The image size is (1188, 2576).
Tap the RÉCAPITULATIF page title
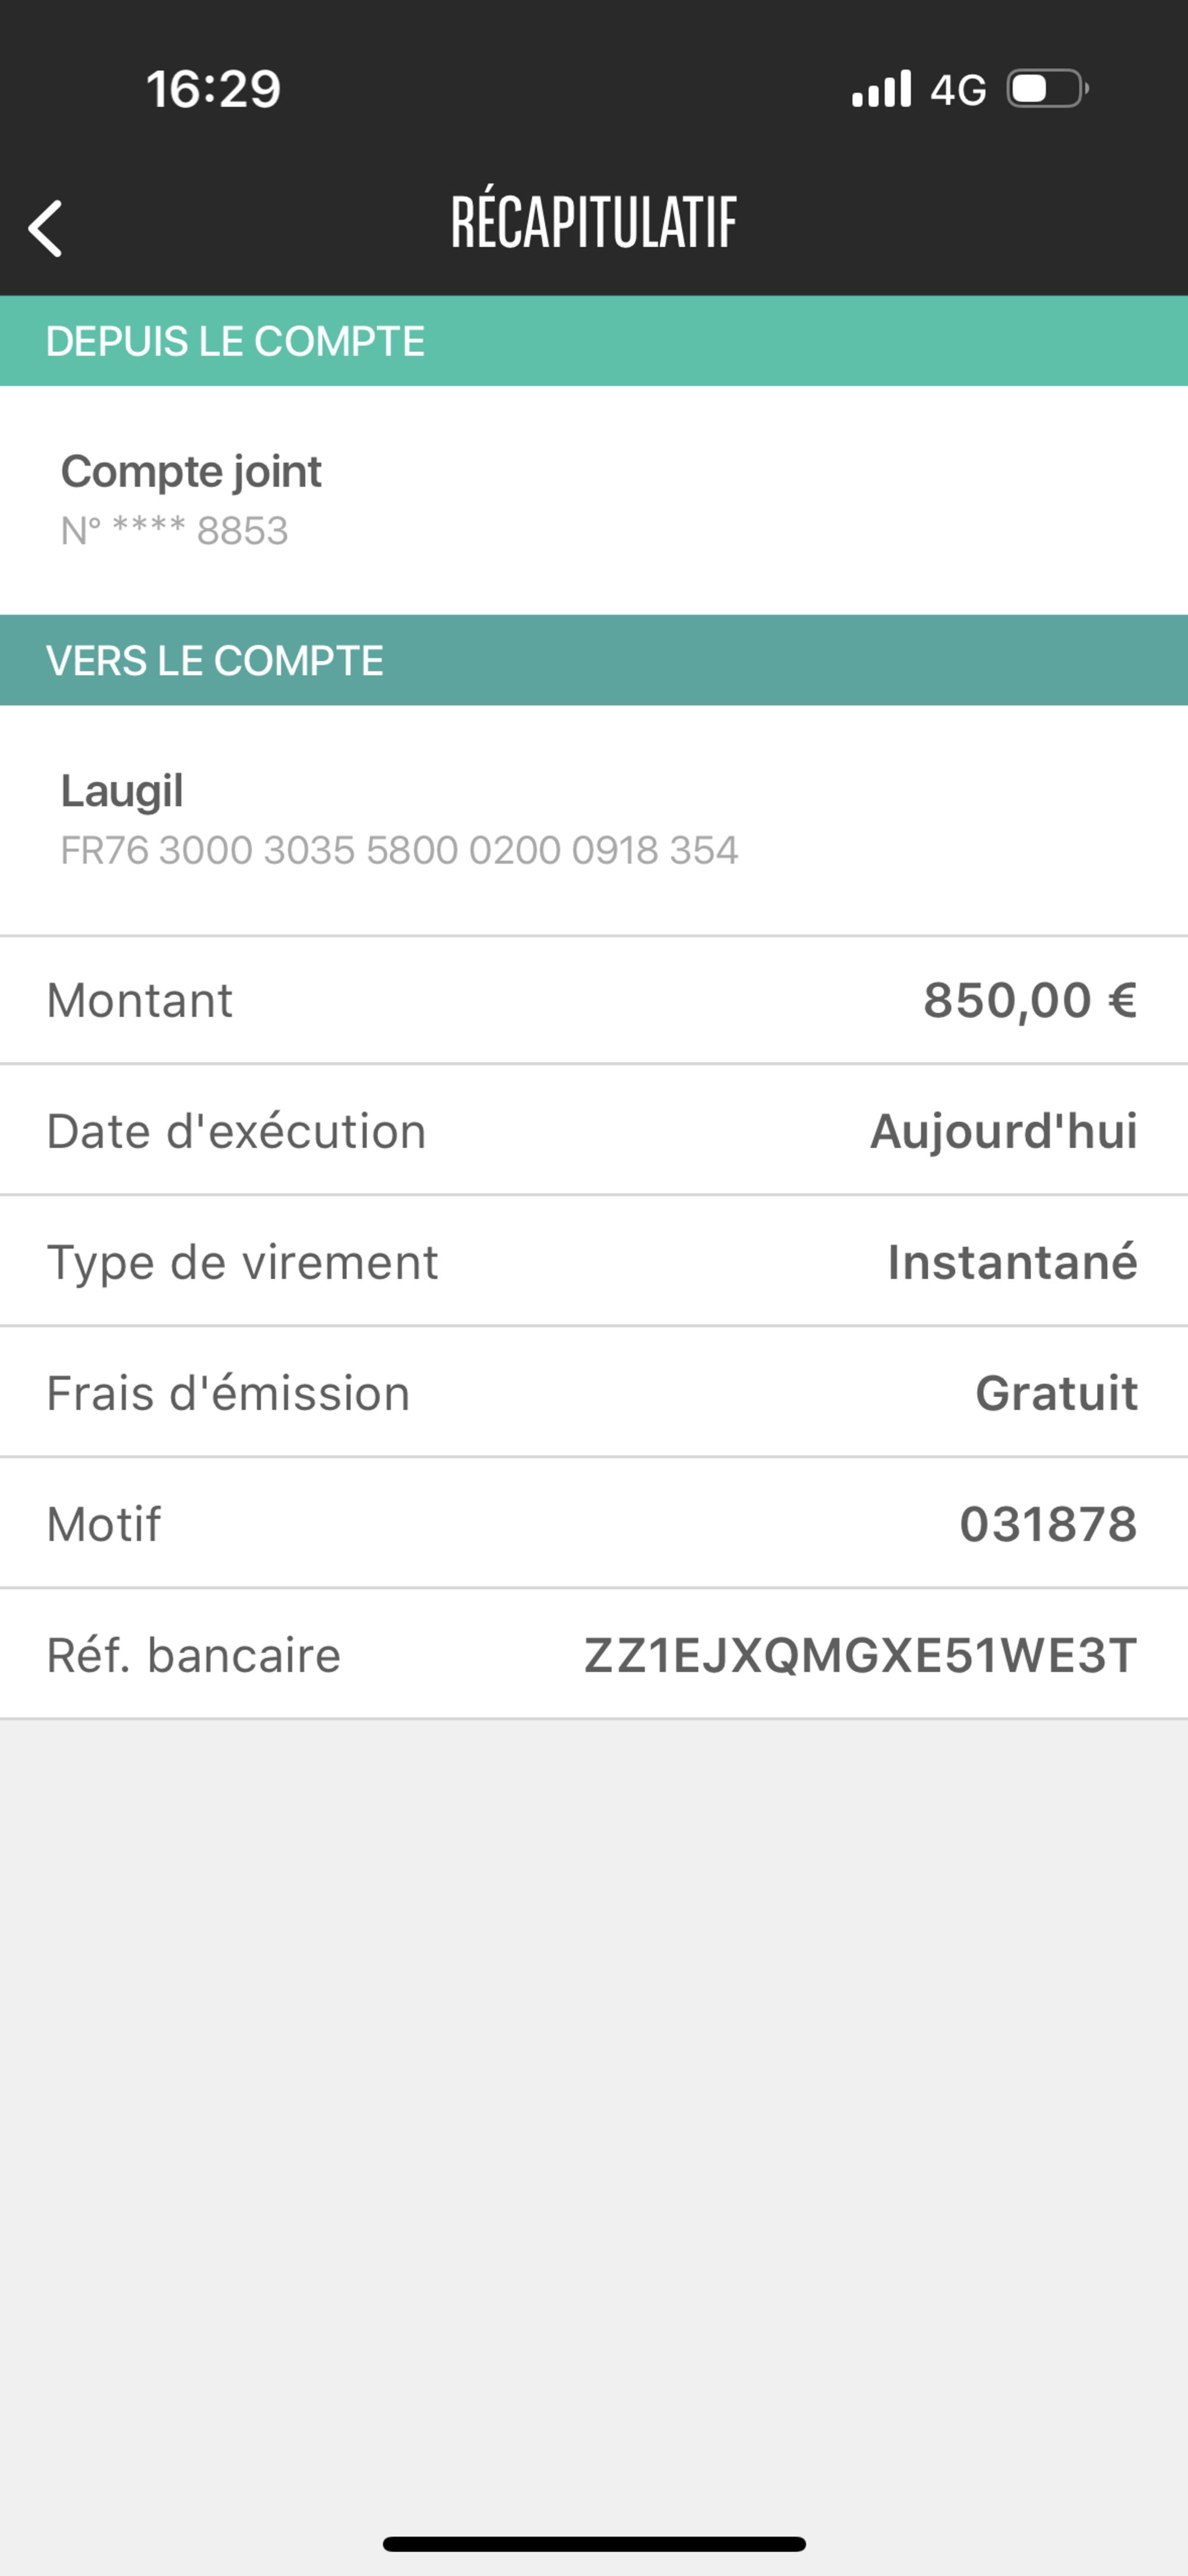(x=594, y=222)
